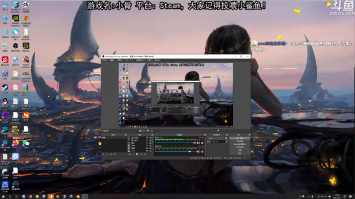Image resolution: width=355 pixels, height=199 pixels.
Task: Pop out the Scenes dock panel
Action: (126, 135)
